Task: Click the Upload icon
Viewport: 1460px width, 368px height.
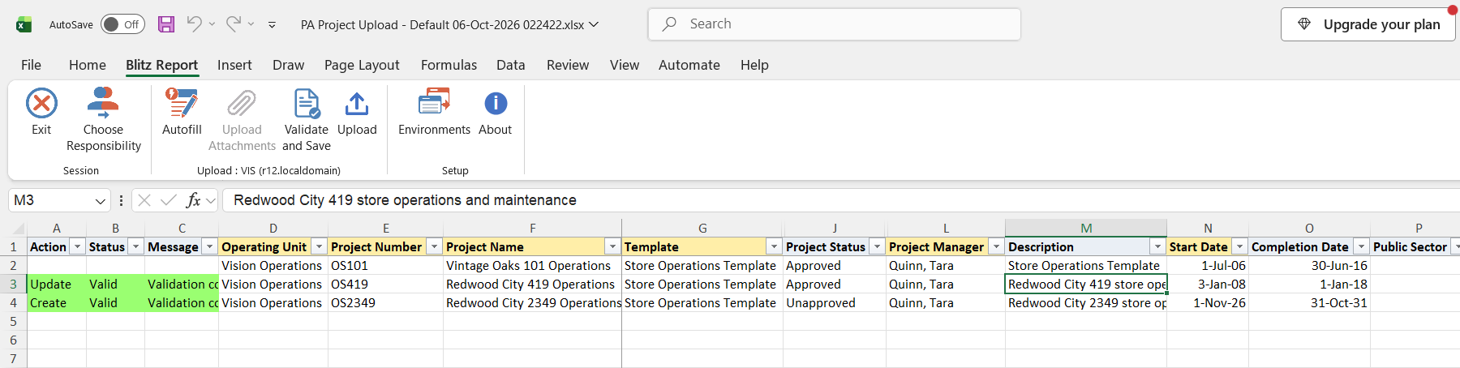Action: pos(357,104)
